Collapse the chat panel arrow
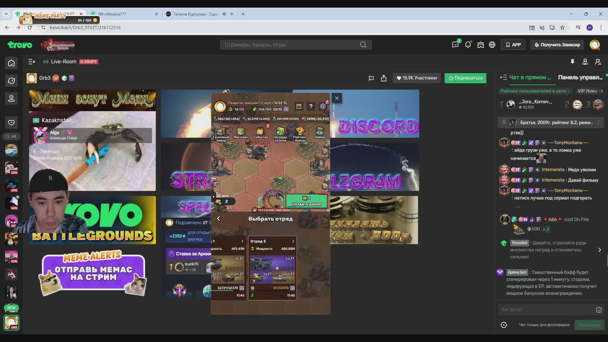This screenshot has height=342, width=608. tap(503, 77)
